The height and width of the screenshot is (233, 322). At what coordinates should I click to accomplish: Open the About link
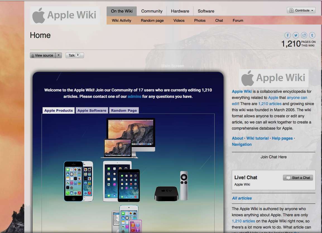point(237,138)
